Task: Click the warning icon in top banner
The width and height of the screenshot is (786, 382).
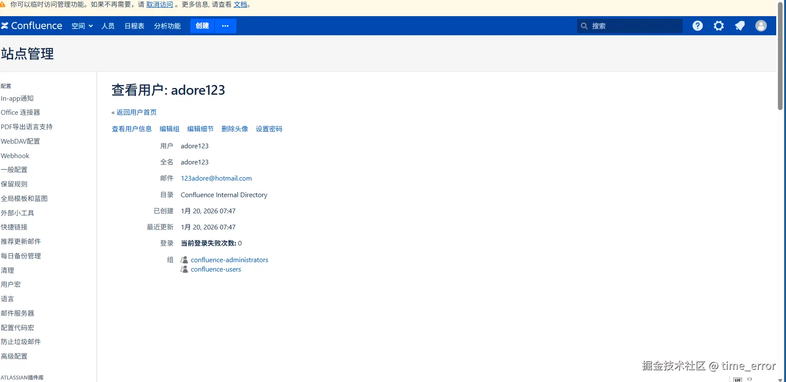Action: pos(3,4)
